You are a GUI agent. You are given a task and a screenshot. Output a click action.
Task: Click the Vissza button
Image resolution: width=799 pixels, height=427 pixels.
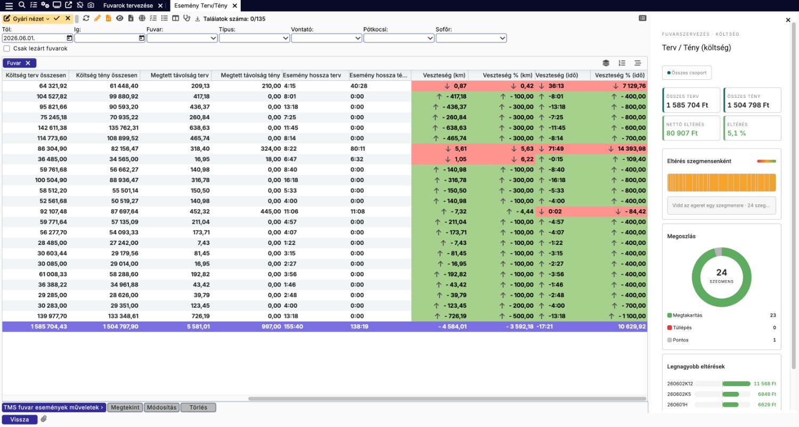click(x=20, y=420)
